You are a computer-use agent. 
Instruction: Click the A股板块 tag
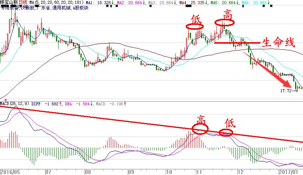pyautogui.click(x=80, y=8)
